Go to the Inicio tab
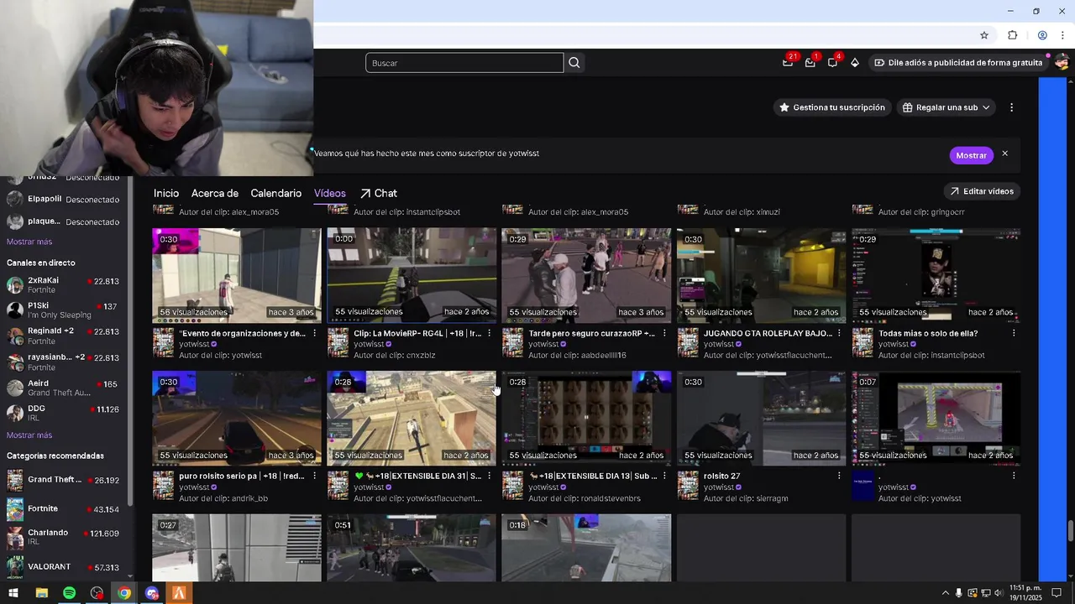The height and width of the screenshot is (604, 1075). (166, 193)
